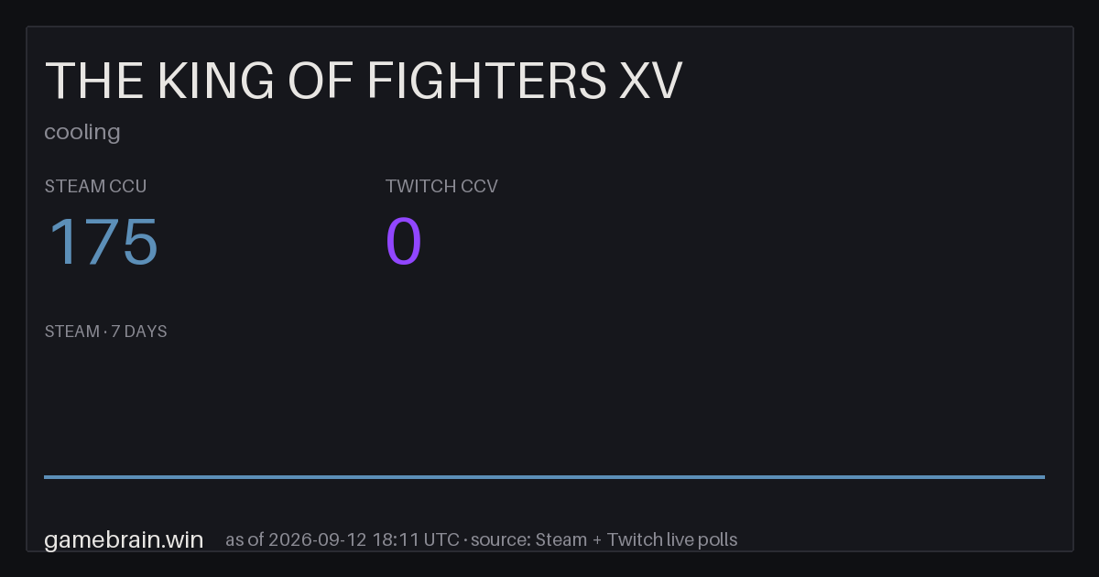Click the empty chart area above the trend line
This screenshot has height=577, width=1099.
click(x=544, y=408)
